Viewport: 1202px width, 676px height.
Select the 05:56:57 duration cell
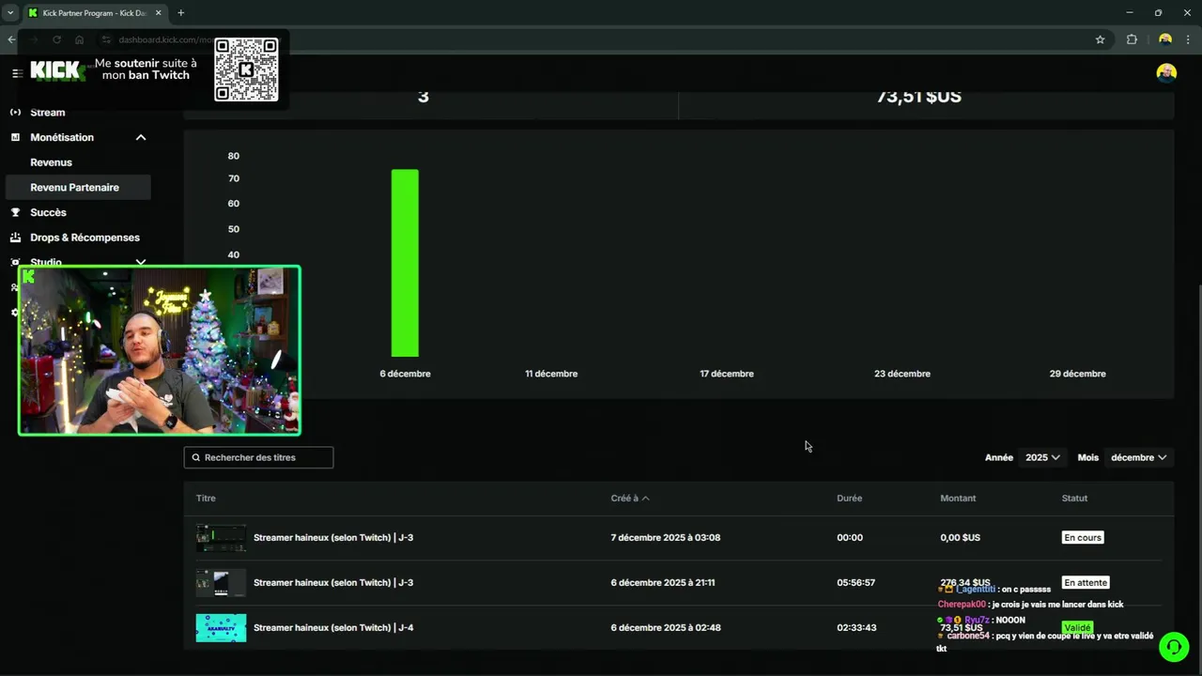pos(855,583)
